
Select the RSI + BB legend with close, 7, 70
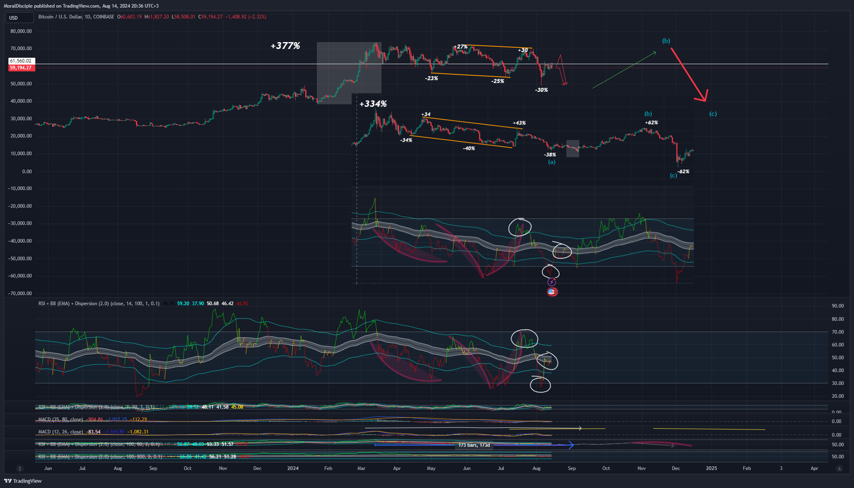point(96,407)
